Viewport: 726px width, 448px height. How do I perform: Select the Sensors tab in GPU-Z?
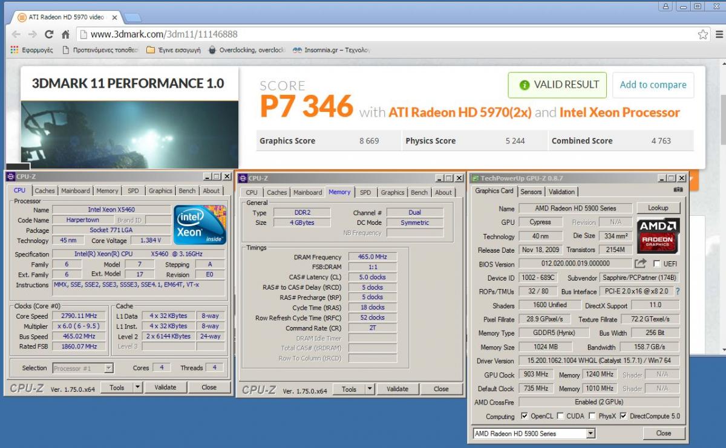(x=531, y=192)
